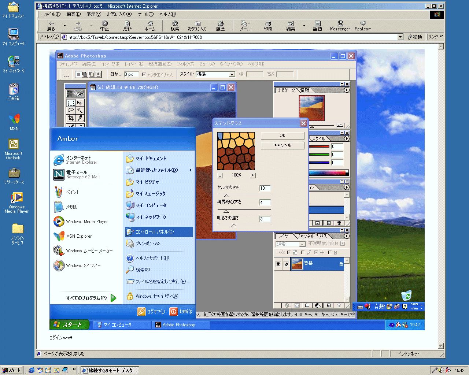This screenshot has width=469, height=375.
Task: Click the Adobe Photoshop taskbar button
Action: (x=181, y=325)
